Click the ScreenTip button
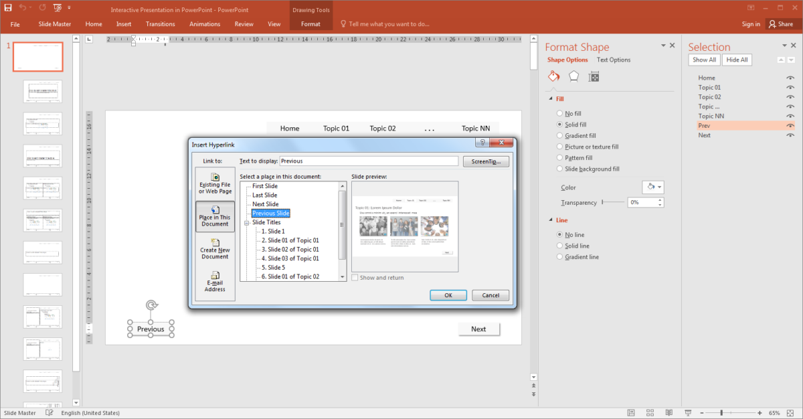This screenshot has width=803, height=419. click(486, 161)
